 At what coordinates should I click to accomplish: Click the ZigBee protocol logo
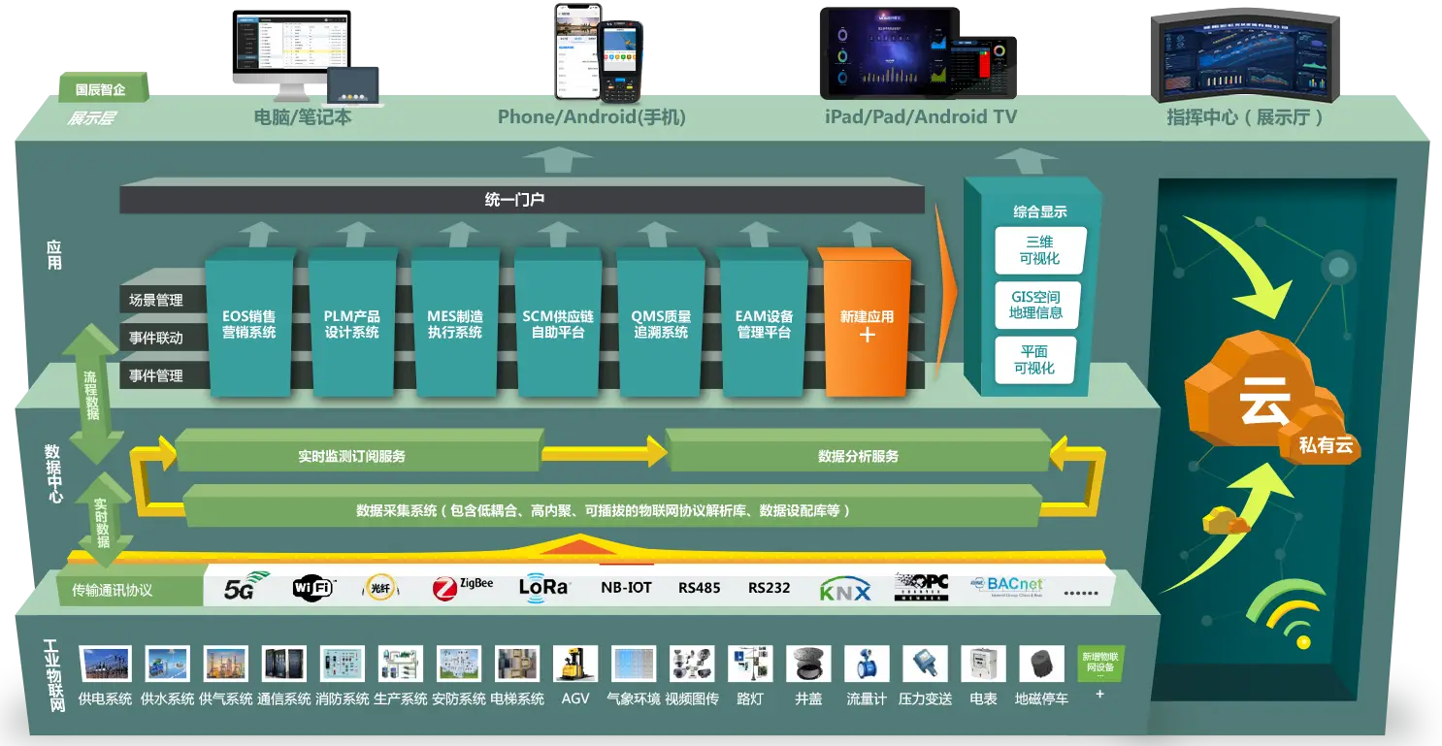(x=463, y=587)
